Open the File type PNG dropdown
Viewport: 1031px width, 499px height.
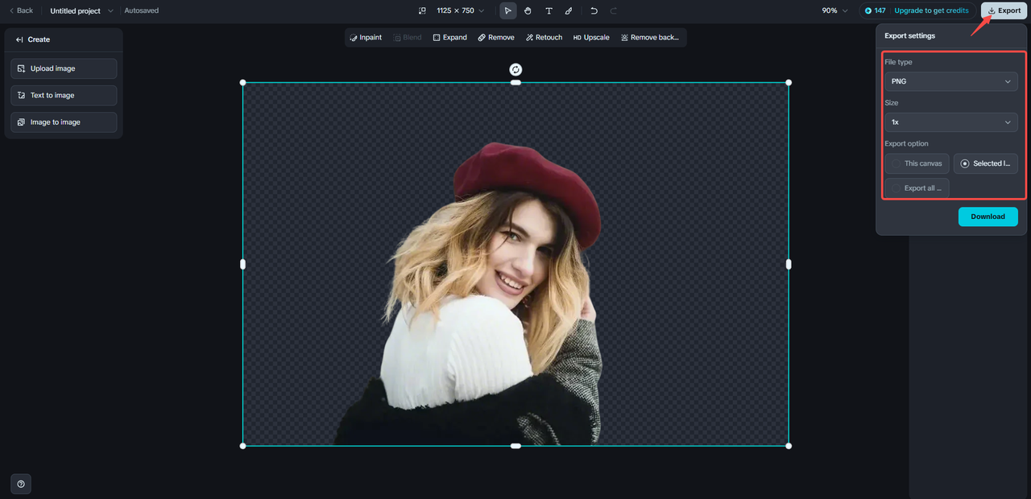click(x=950, y=81)
